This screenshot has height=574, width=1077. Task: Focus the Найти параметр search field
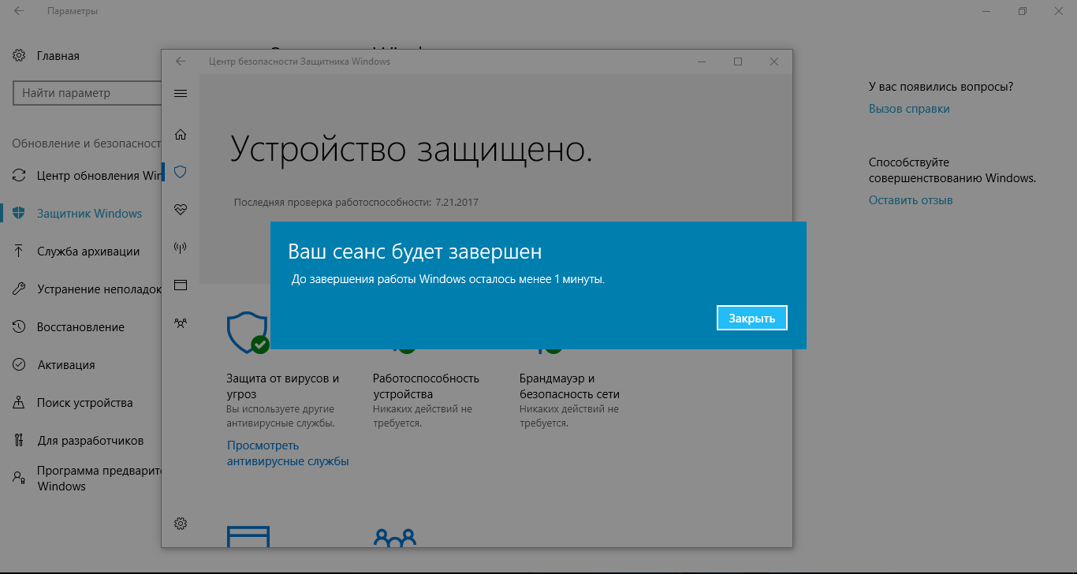pos(88,93)
